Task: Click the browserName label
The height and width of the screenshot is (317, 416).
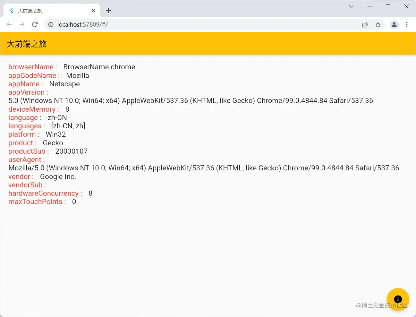Action: tap(33, 67)
